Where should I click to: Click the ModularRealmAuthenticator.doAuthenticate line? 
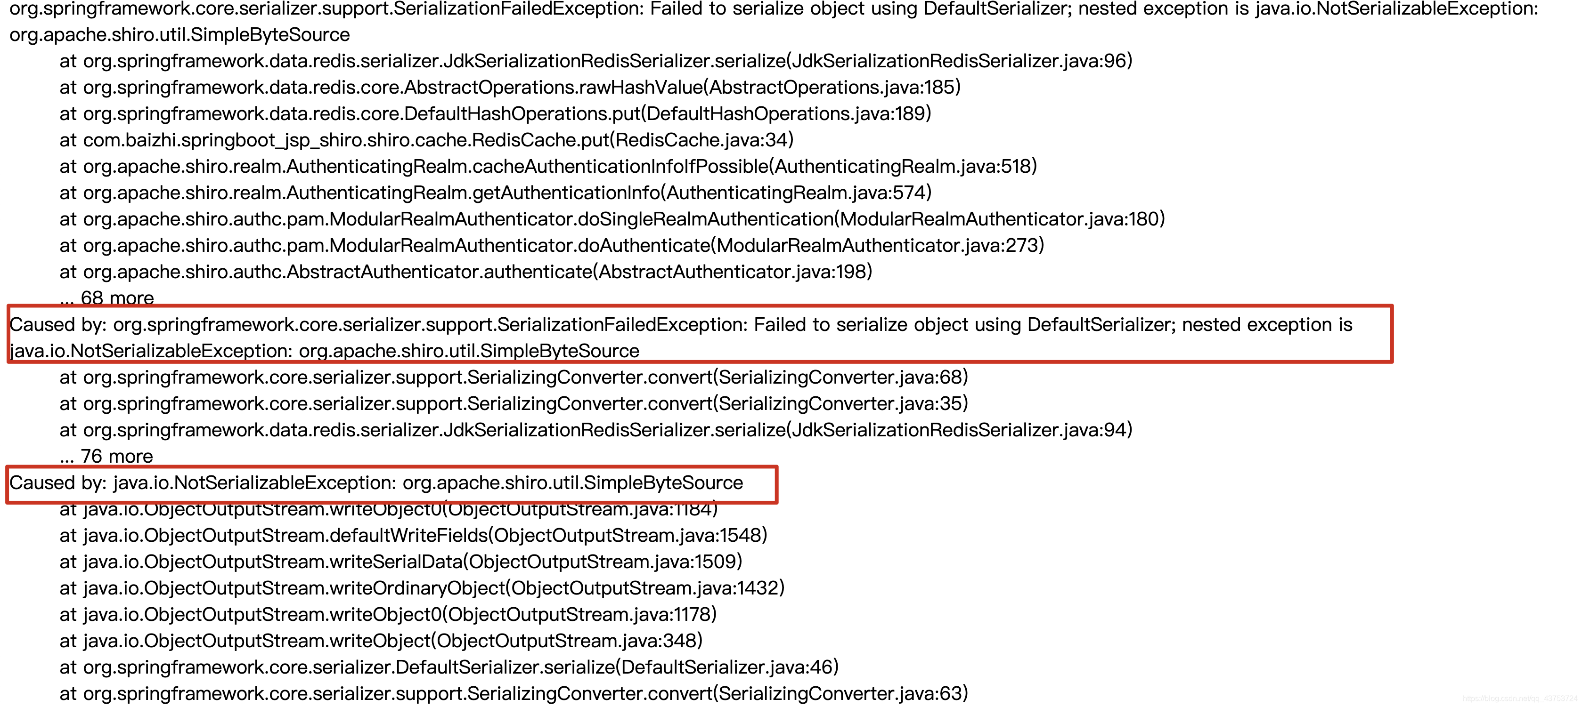point(552,246)
